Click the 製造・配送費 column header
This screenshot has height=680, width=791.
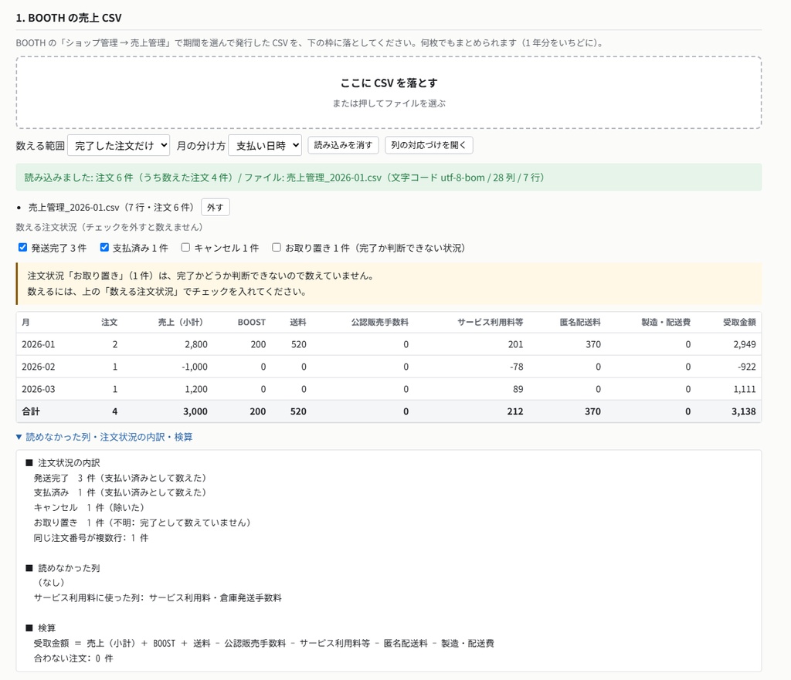[666, 322]
